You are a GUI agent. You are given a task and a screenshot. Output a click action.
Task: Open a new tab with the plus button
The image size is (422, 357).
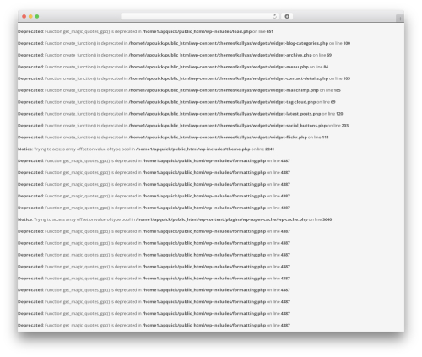pyautogui.click(x=400, y=19)
